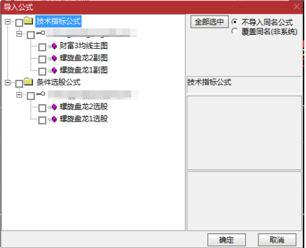Image resolution: width=306 pixels, height=248 pixels.
Task: Click the folder icon beside 条件选股公式
Action: click(x=28, y=82)
